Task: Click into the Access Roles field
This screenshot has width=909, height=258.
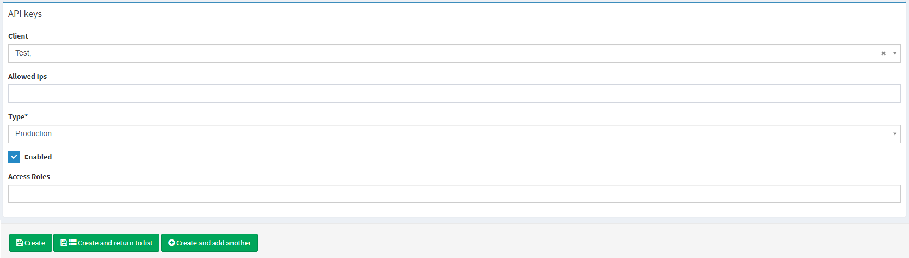Action: [454, 194]
